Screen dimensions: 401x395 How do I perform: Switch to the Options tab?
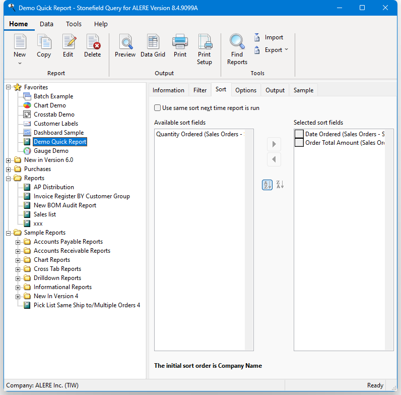[246, 90]
